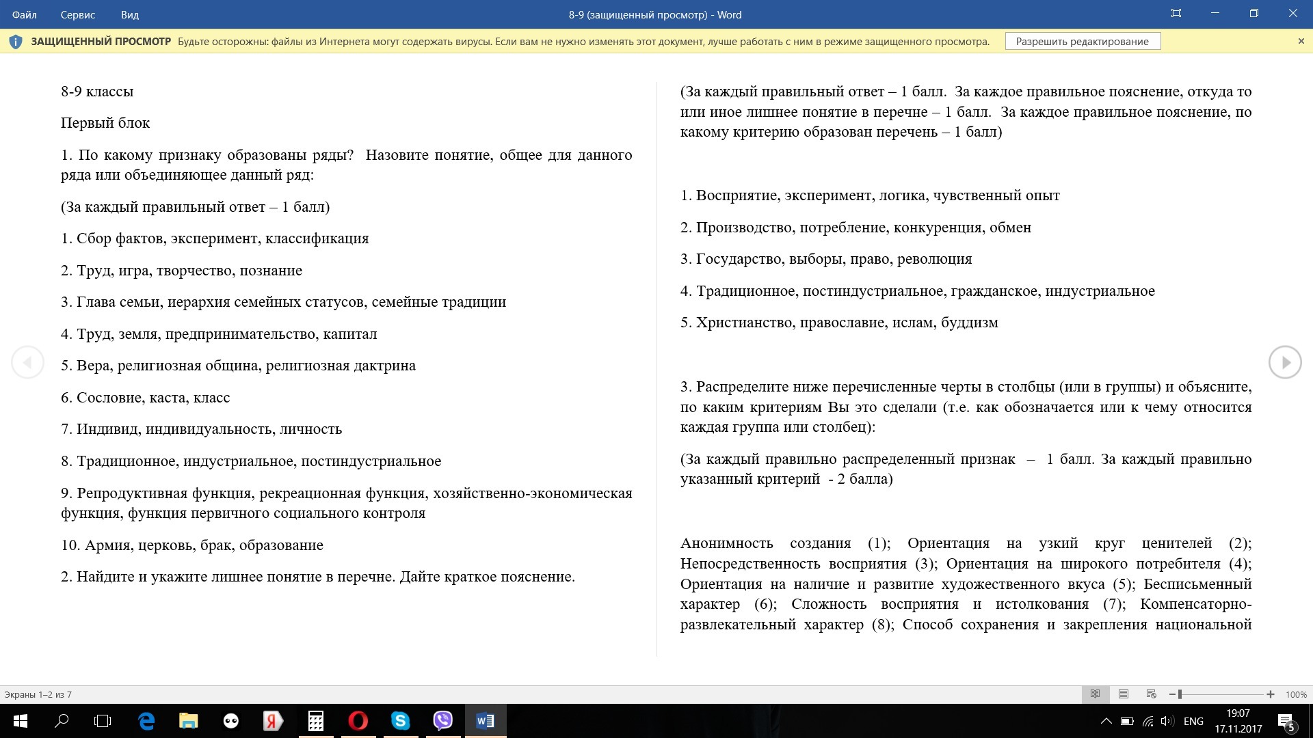Switch to Web Layout view icon
The image size is (1313, 738).
point(1152,694)
